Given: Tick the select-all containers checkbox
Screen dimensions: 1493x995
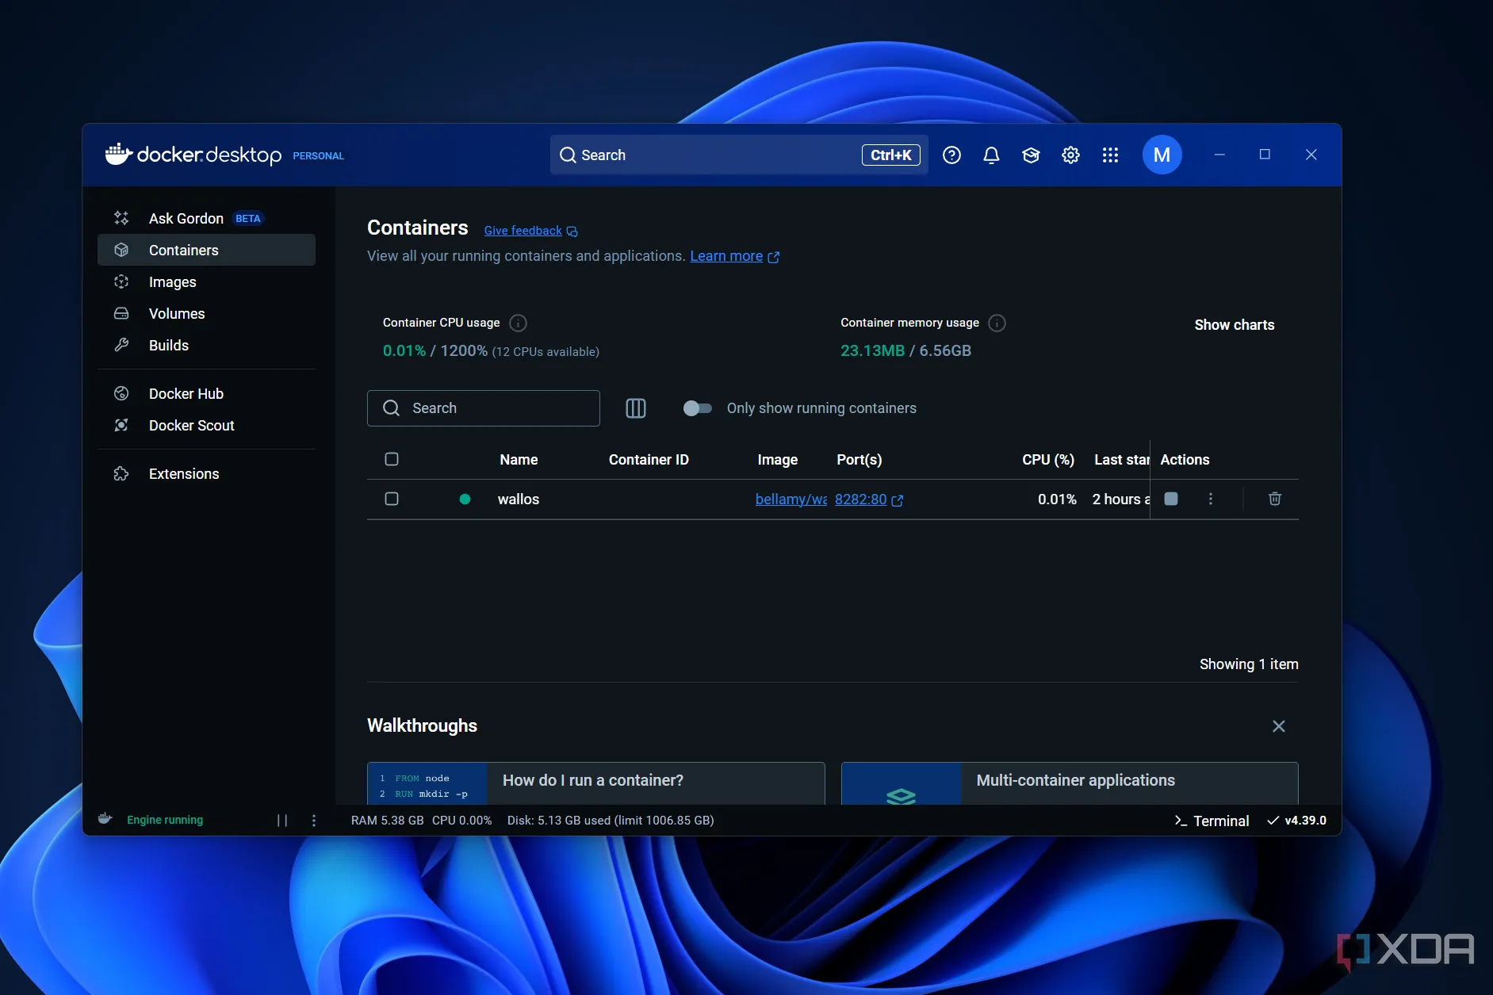Looking at the screenshot, I should point(392,459).
